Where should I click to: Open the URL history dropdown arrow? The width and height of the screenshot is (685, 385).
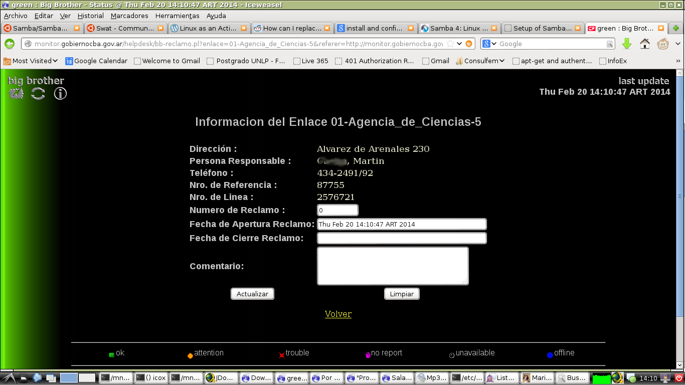pyautogui.click(x=459, y=44)
